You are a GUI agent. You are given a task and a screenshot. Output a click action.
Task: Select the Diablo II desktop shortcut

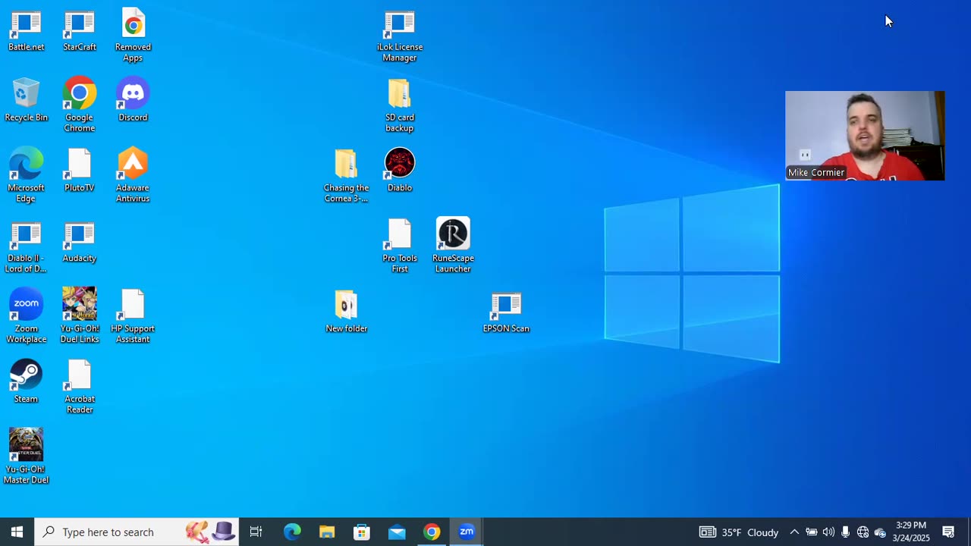coord(26,247)
